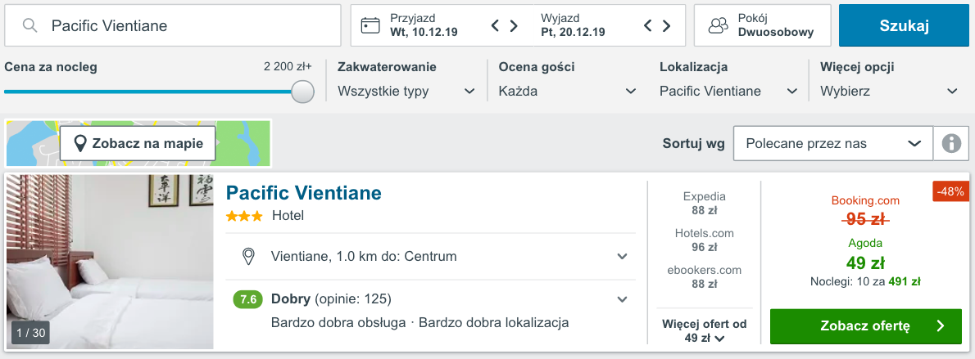
Task: Advance check-out date by one day
Action: (666, 26)
